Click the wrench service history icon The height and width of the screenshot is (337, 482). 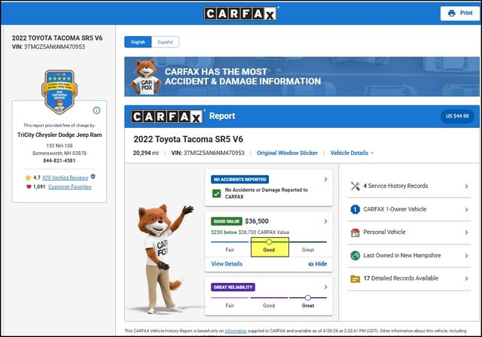click(x=355, y=186)
